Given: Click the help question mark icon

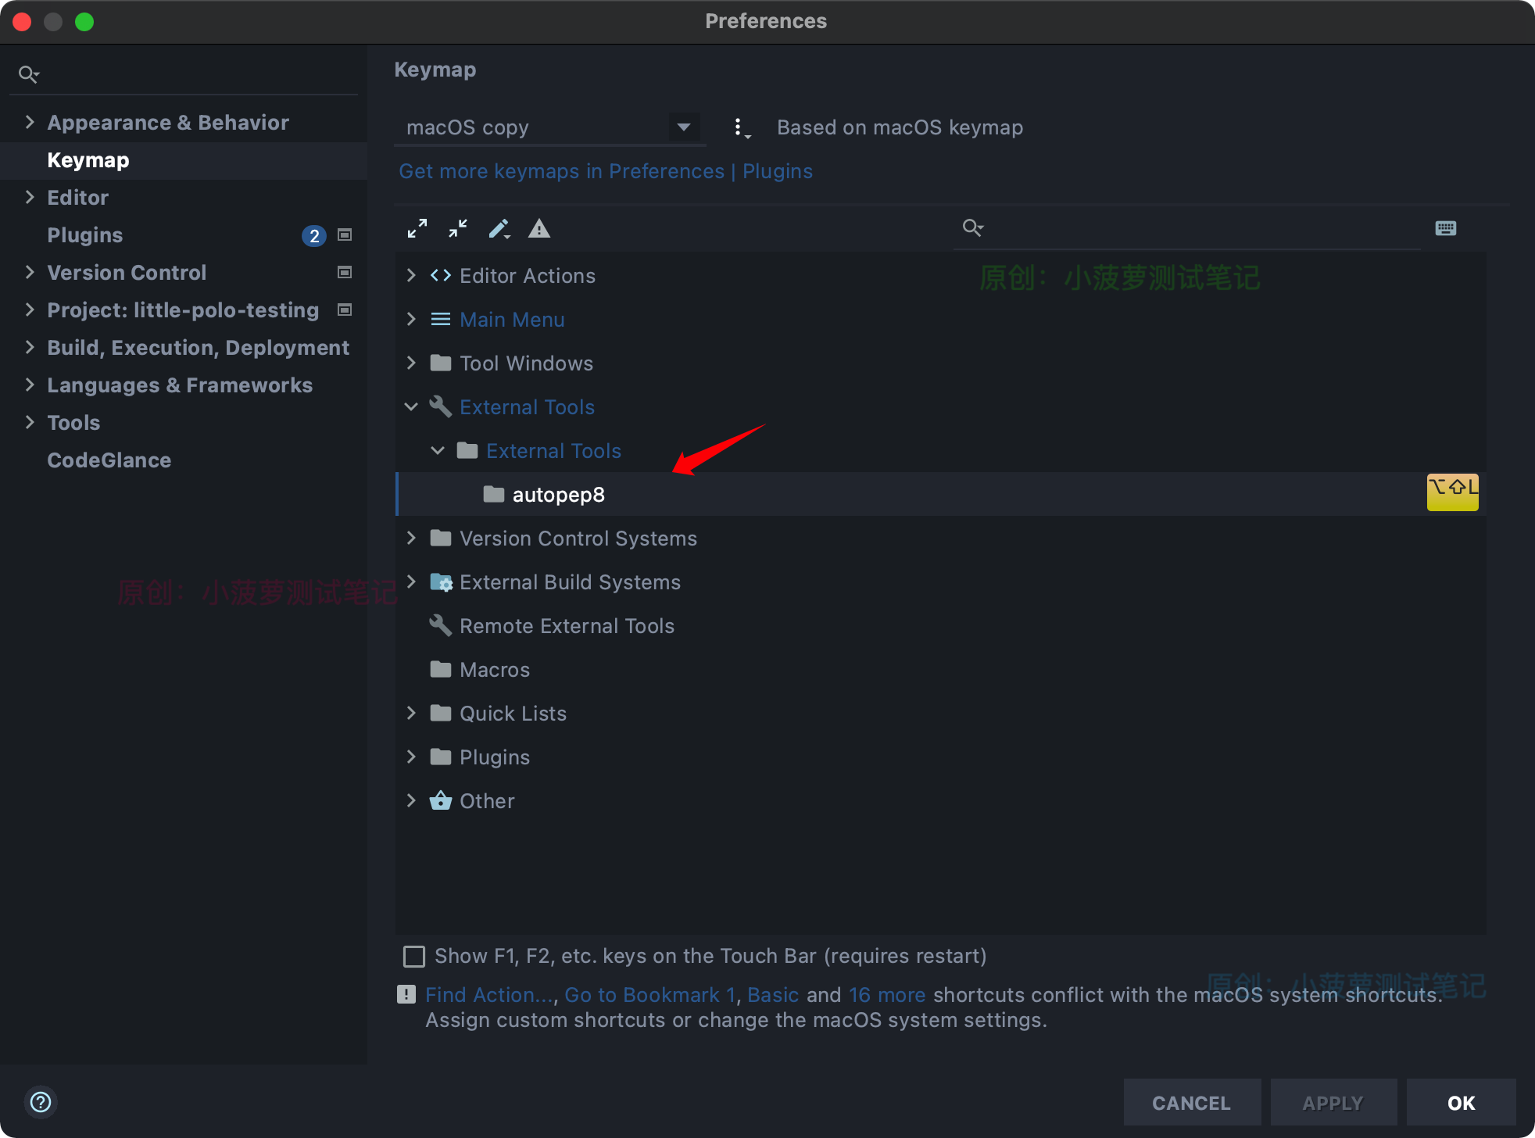Looking at the screenshot, I should pyautogui.click(x=41, y=1102).
